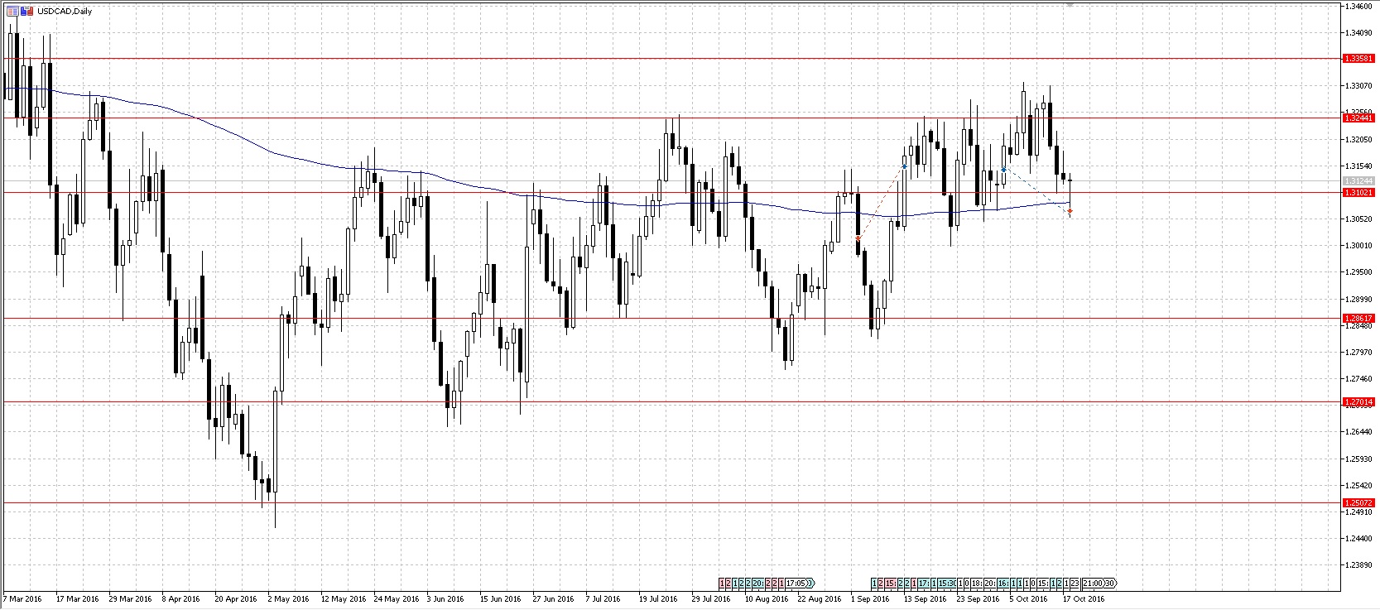Image resolution: width=1380 pixels, height=610 pixels.
Task: Click the 5 Oct 2016 date label
Action: pos(1027,598)
